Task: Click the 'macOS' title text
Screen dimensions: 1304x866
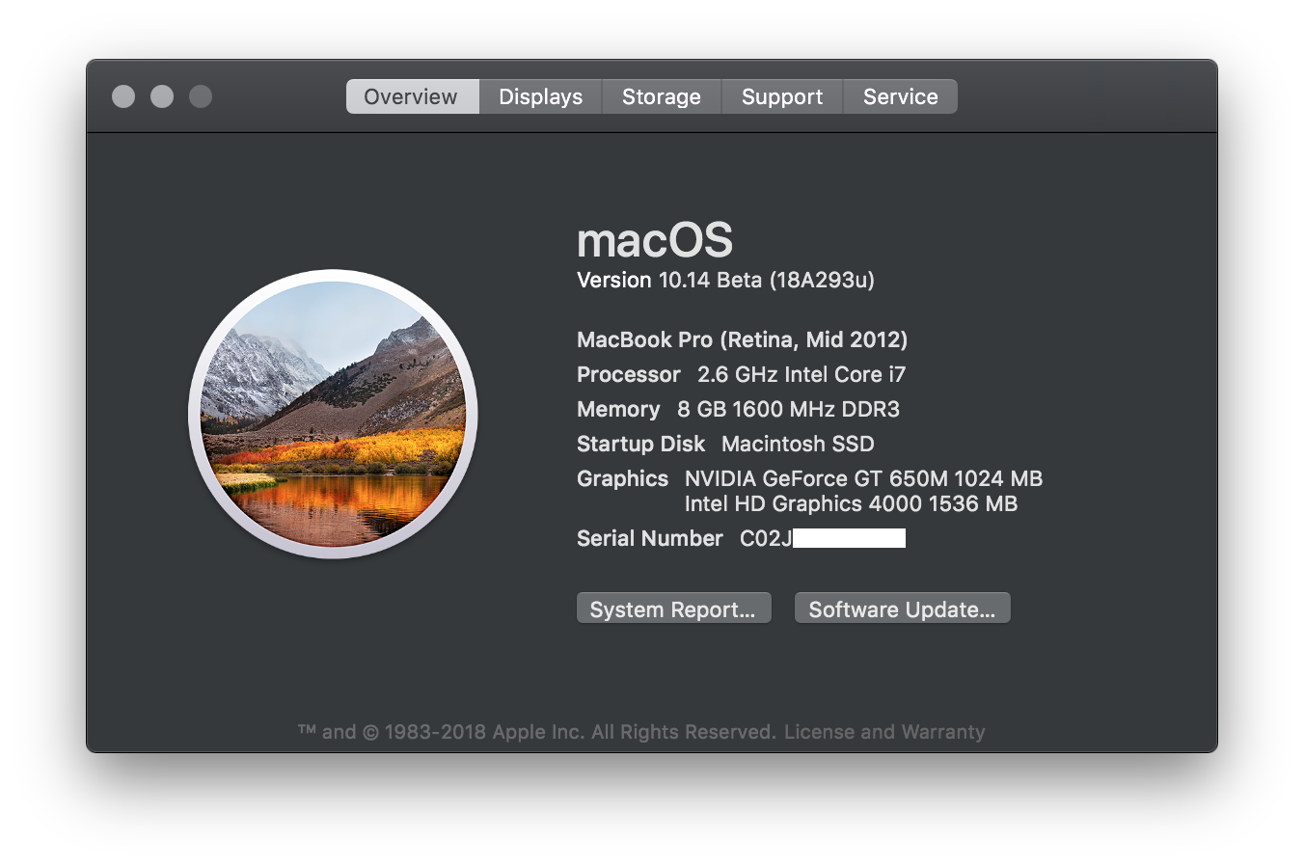Action: coord(655,240)
